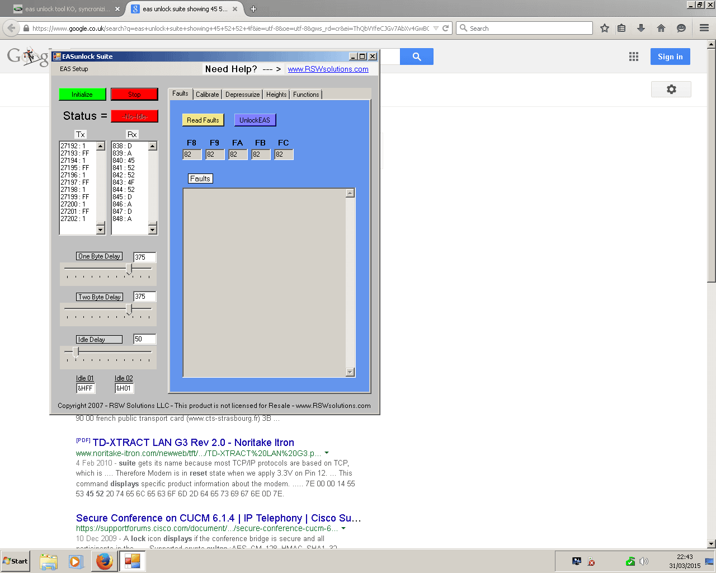Open the Firefox downloads arrow icon

[x=641, y=28]
